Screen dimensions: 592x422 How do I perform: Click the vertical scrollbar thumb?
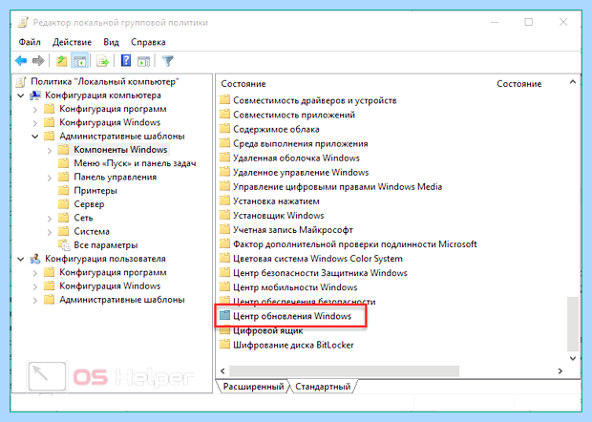[x=573, y=324]
